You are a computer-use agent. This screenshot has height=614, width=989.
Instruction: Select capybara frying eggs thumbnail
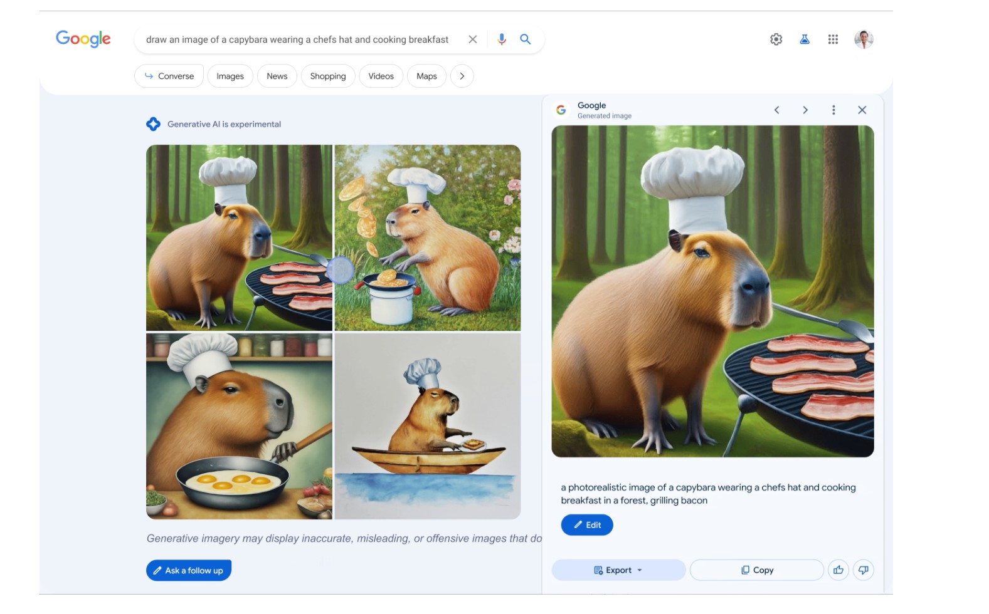(x=239, y=426)
